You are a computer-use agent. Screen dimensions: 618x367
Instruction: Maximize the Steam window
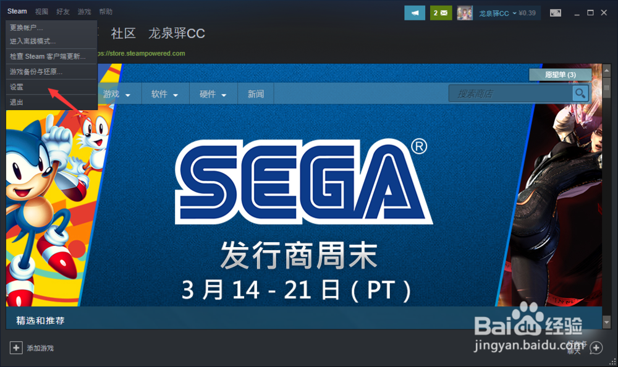pyautogui.click(x=590, y=12)
